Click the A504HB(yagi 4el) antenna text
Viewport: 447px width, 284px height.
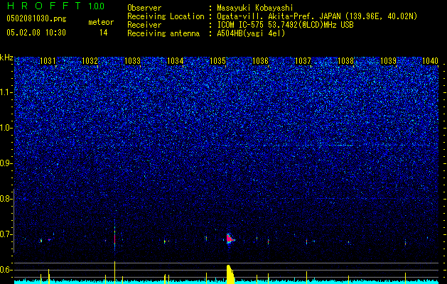[x=251, y=33]
